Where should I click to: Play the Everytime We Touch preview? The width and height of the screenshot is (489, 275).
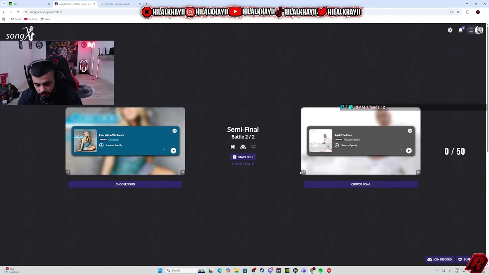pos(173,150)
